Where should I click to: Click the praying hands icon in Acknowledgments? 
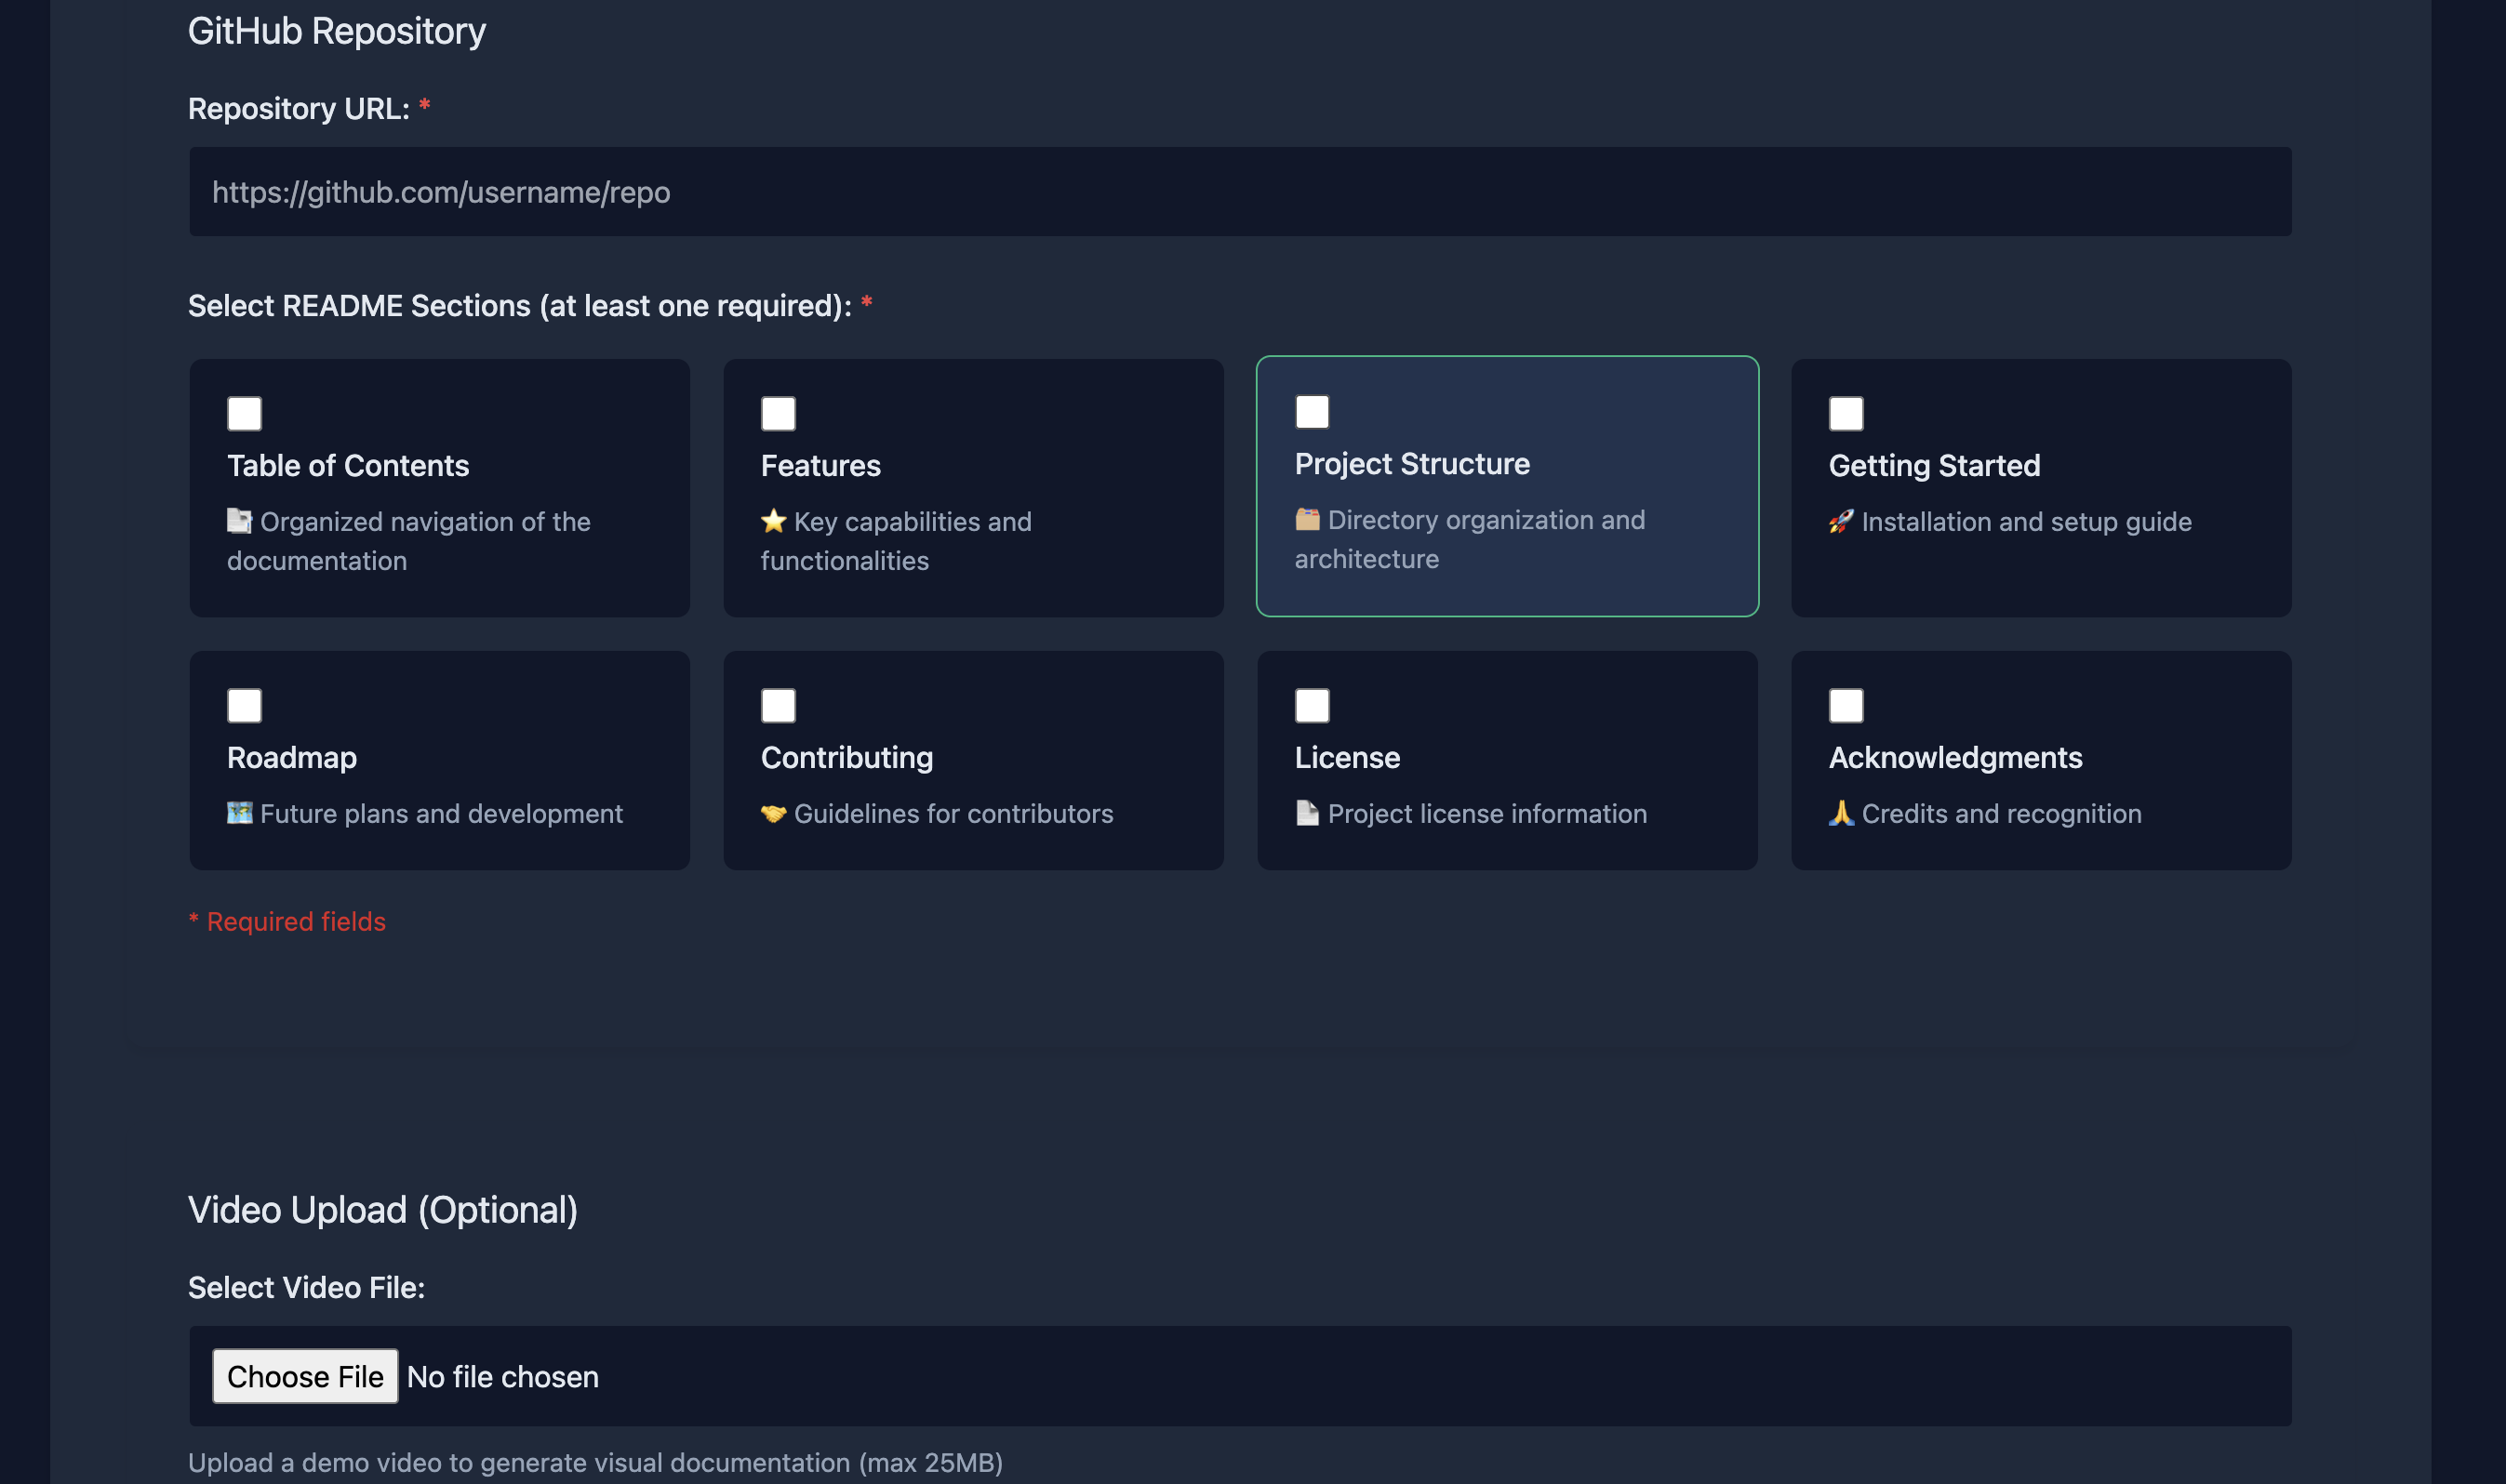coord(1841,813)
